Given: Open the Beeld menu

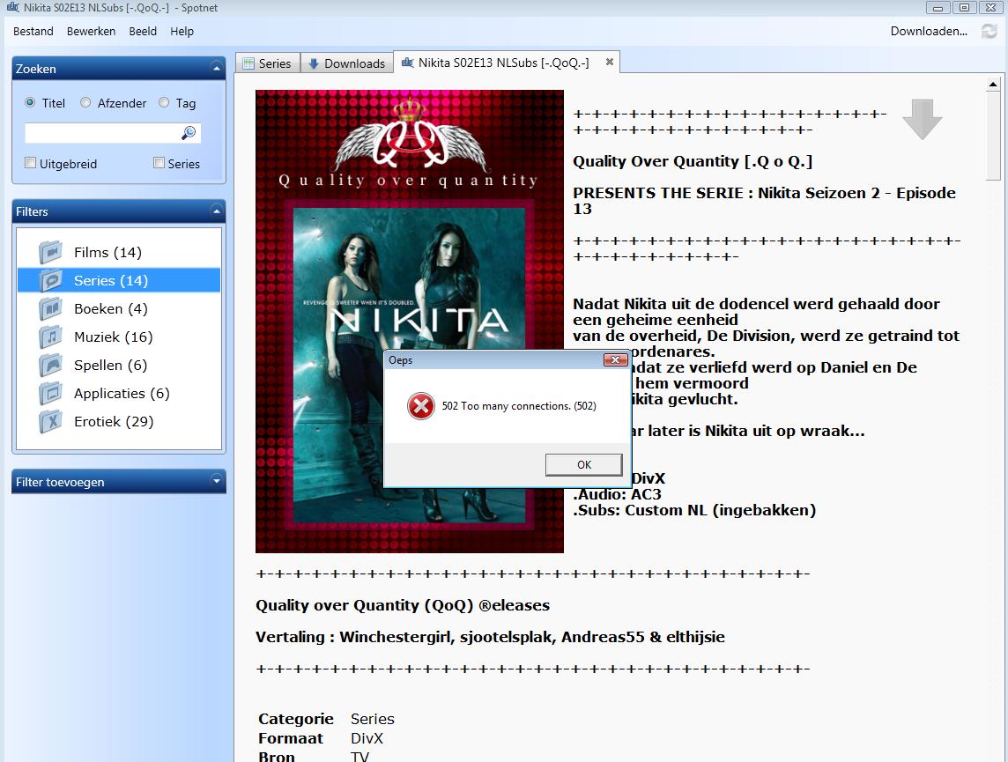Looking at the screenshot, I should (143, 31).
